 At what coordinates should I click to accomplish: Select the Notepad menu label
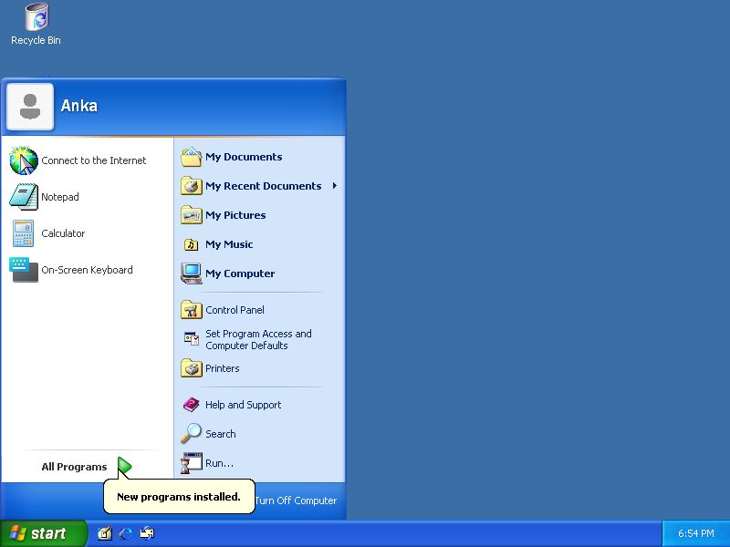pos(60,197)
